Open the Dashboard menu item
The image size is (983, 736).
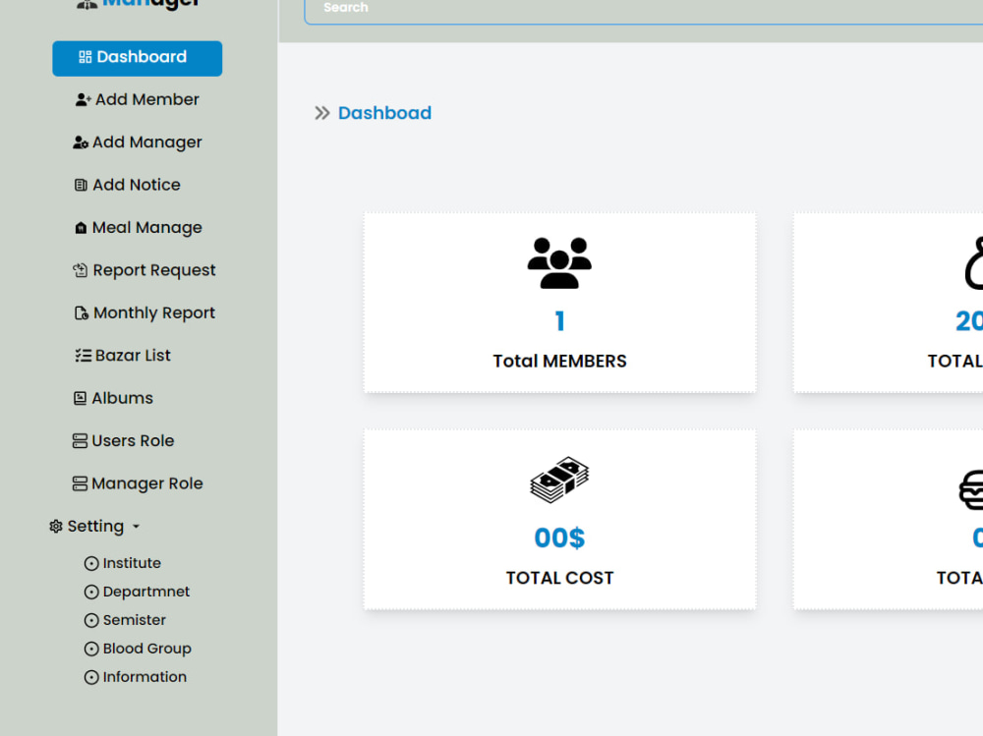pos(138,58)
